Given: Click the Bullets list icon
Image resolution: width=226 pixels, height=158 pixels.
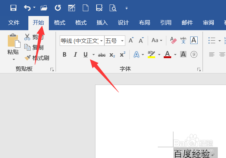Looking at the screenshot, I should click(x=212, y=41).
